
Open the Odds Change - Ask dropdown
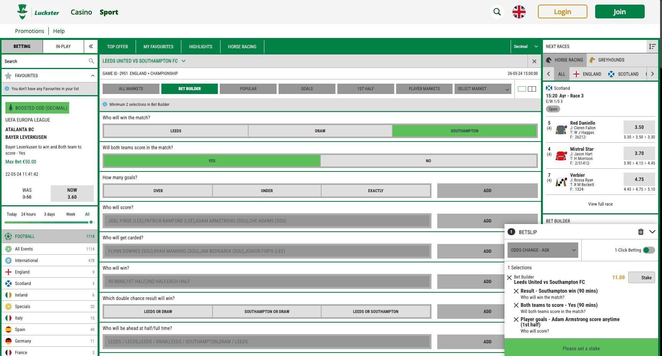point(543,250)
